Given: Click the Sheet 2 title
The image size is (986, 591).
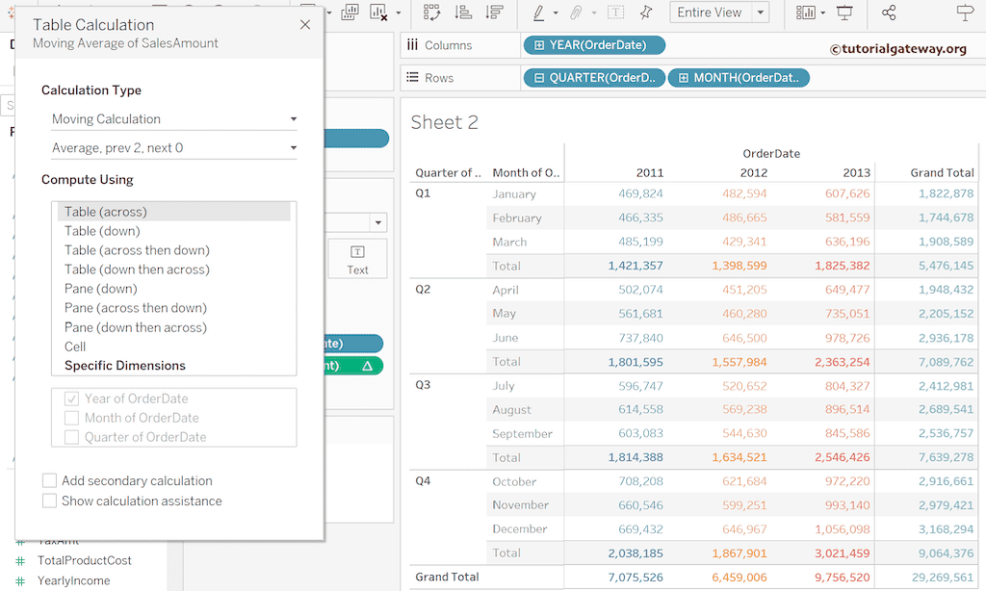Looking at the screenshot, I should point(445,122).
